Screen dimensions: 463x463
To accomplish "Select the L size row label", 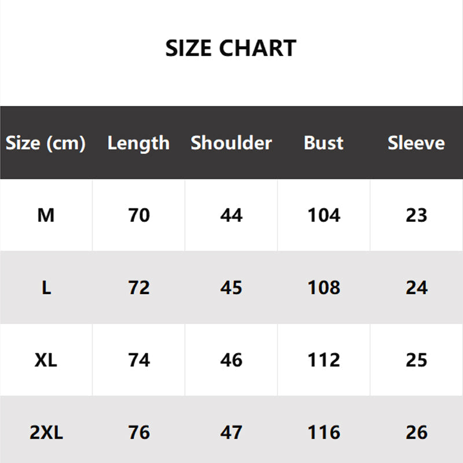I will coord(46,288).
